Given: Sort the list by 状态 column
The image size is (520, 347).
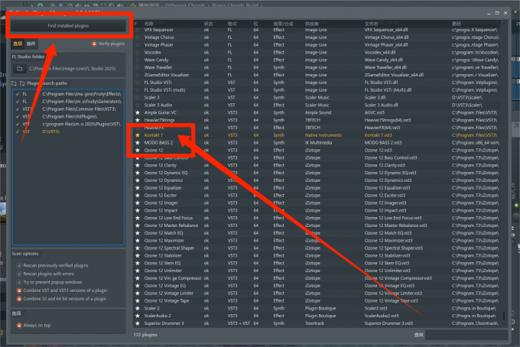Looking at the screenshot, I should (x=208, y=24).
